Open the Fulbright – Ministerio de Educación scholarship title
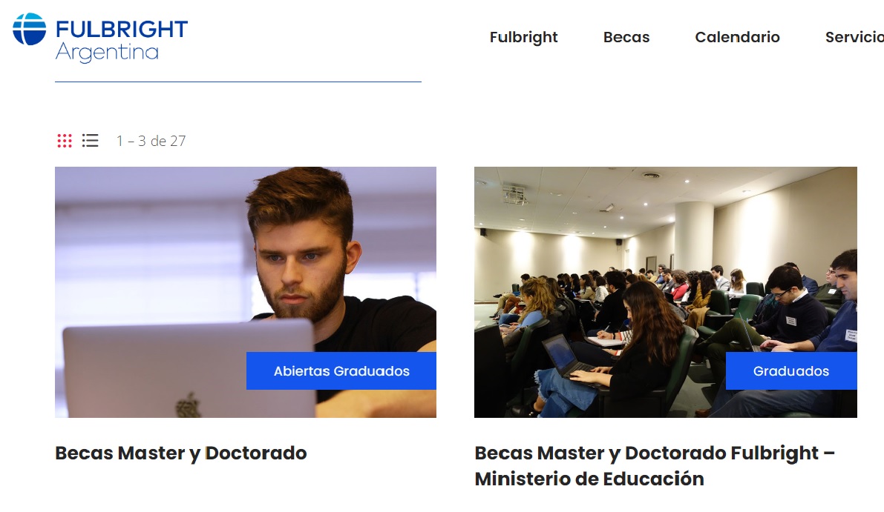The width and height of the screenshot is (884, 512). pyautogui.click(x=655, y=466)
